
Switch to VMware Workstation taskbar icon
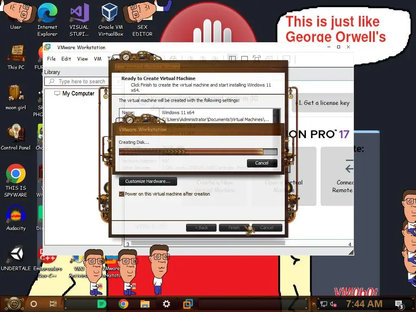click(x=188, y=304)
